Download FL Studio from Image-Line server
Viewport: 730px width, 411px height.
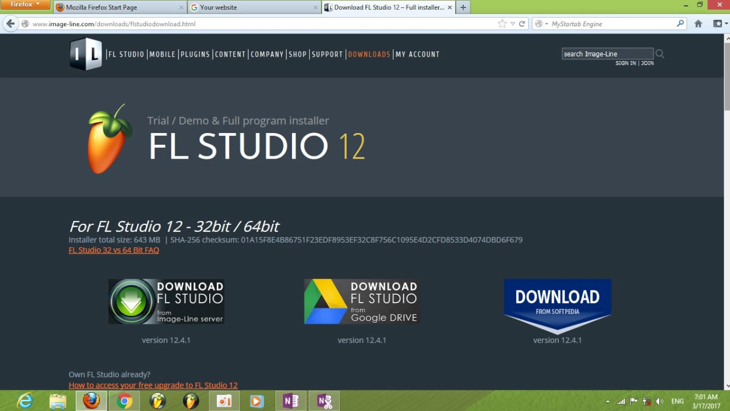(166, 301)
